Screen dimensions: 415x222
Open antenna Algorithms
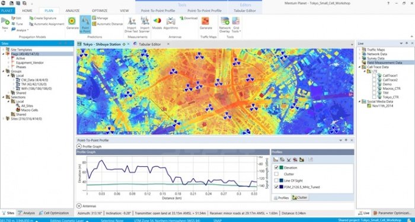click(171, 23)
